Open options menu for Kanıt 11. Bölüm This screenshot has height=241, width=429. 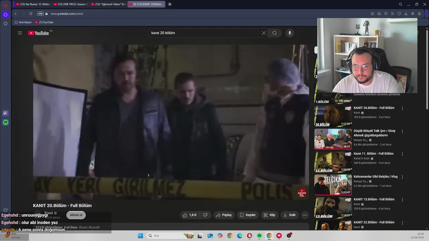point(402,154)
